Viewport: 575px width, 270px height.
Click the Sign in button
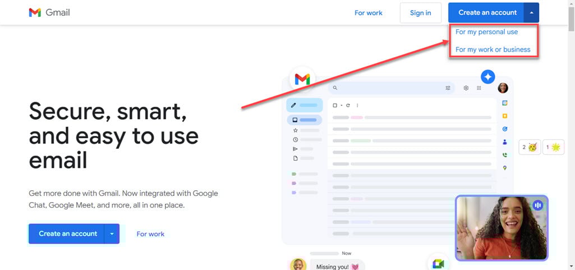pos(420,13)
